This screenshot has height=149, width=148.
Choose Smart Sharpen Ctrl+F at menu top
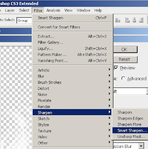(72, 18)
